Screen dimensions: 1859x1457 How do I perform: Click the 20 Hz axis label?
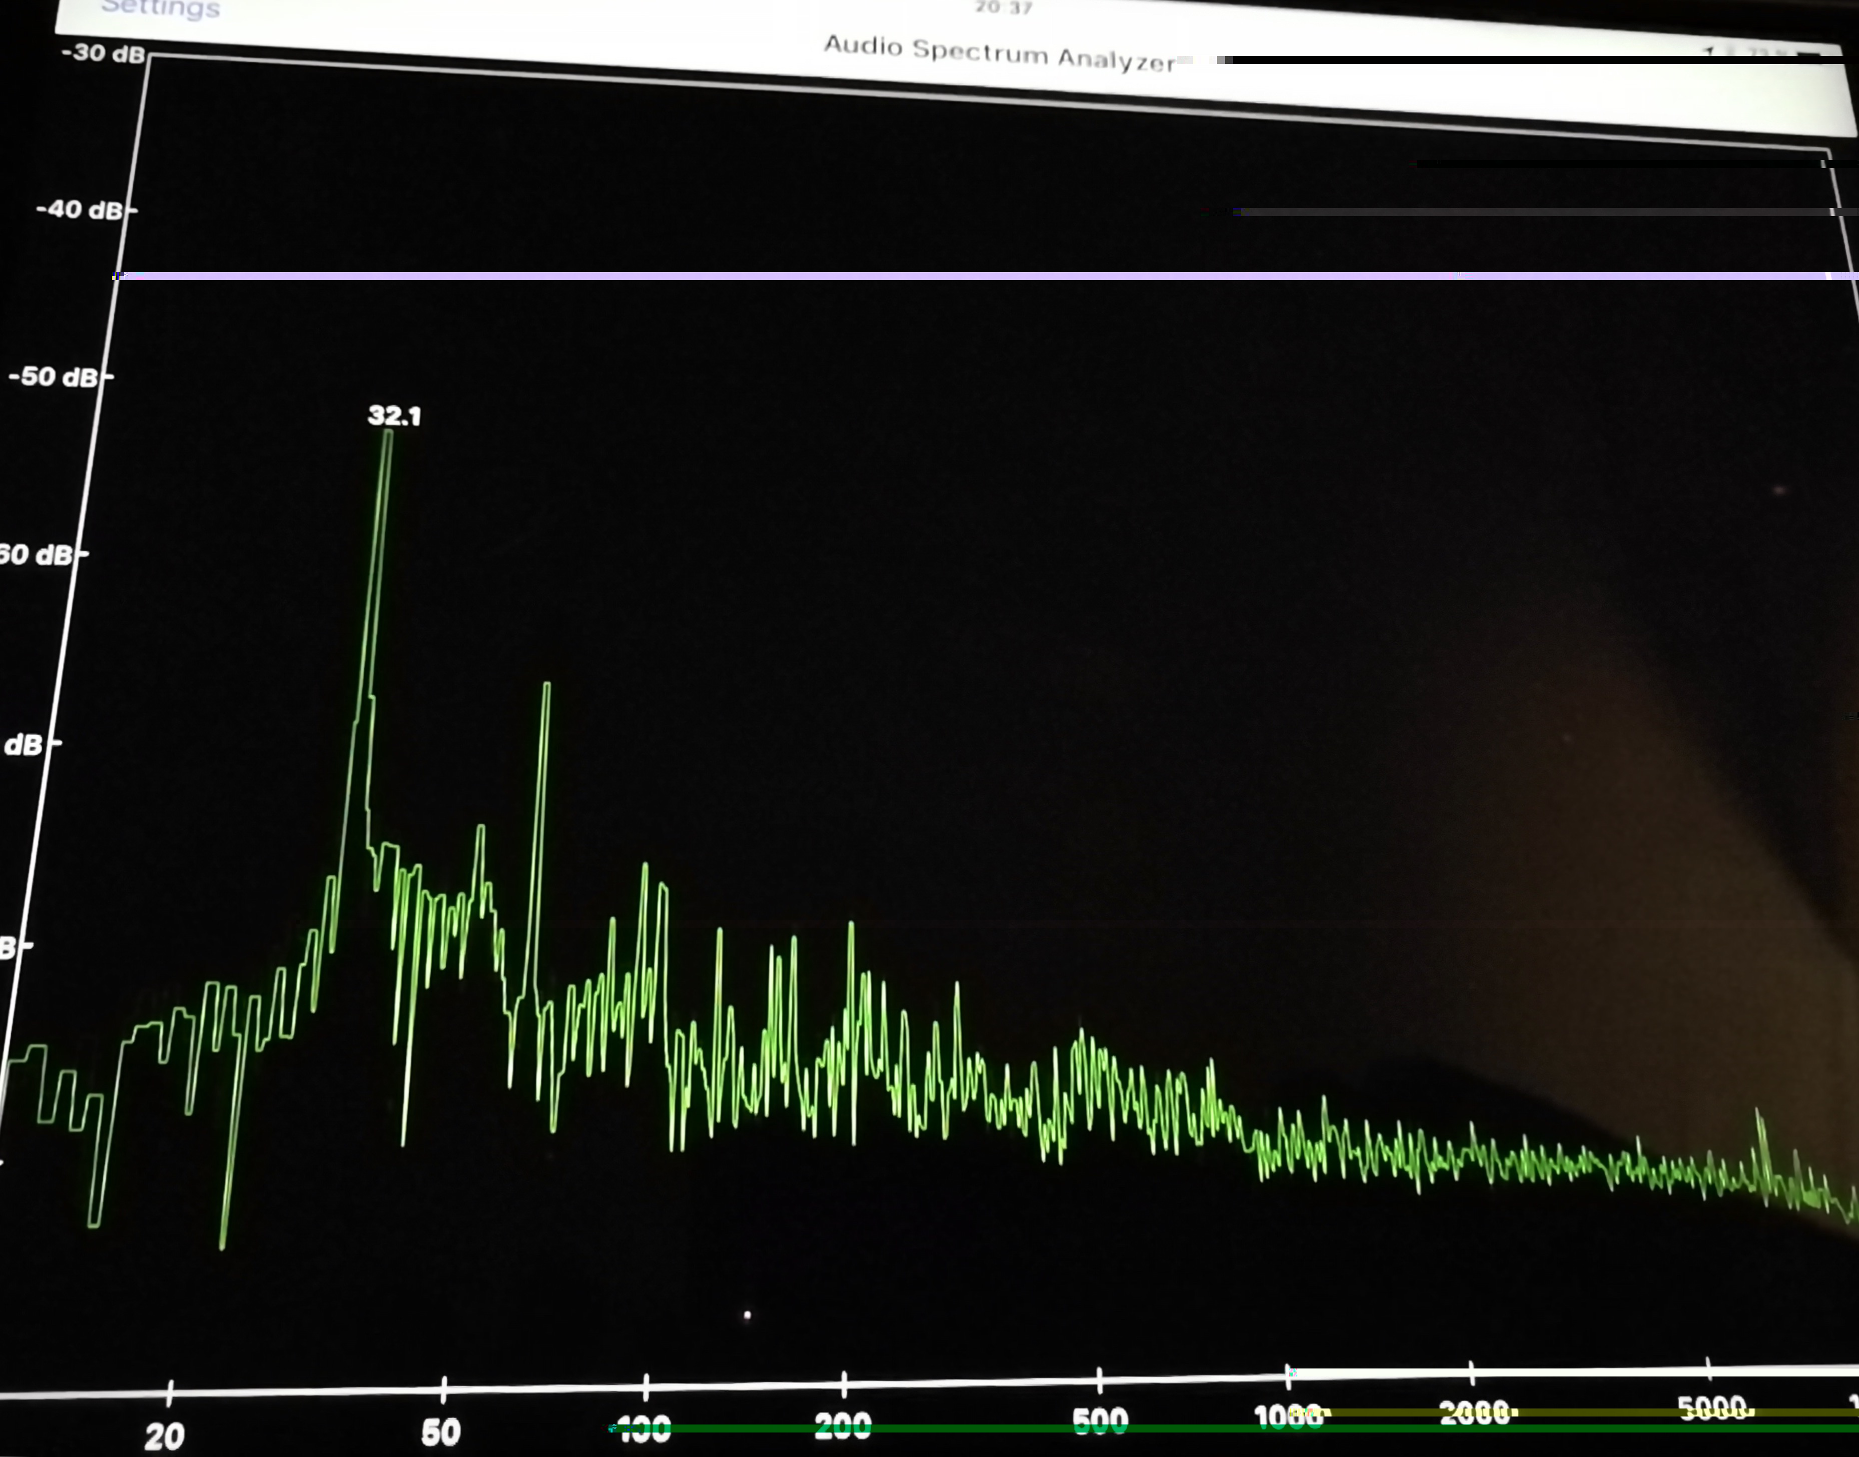click(x=165, y=1436)
